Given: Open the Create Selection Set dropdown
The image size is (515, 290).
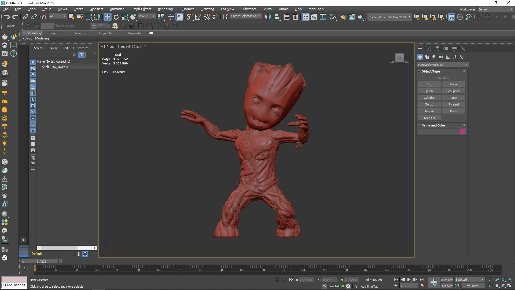Looking at the screenshot, I should pos(246,16).
